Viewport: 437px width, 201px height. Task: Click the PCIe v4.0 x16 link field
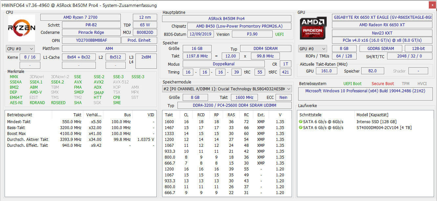(x=382, y=40)
